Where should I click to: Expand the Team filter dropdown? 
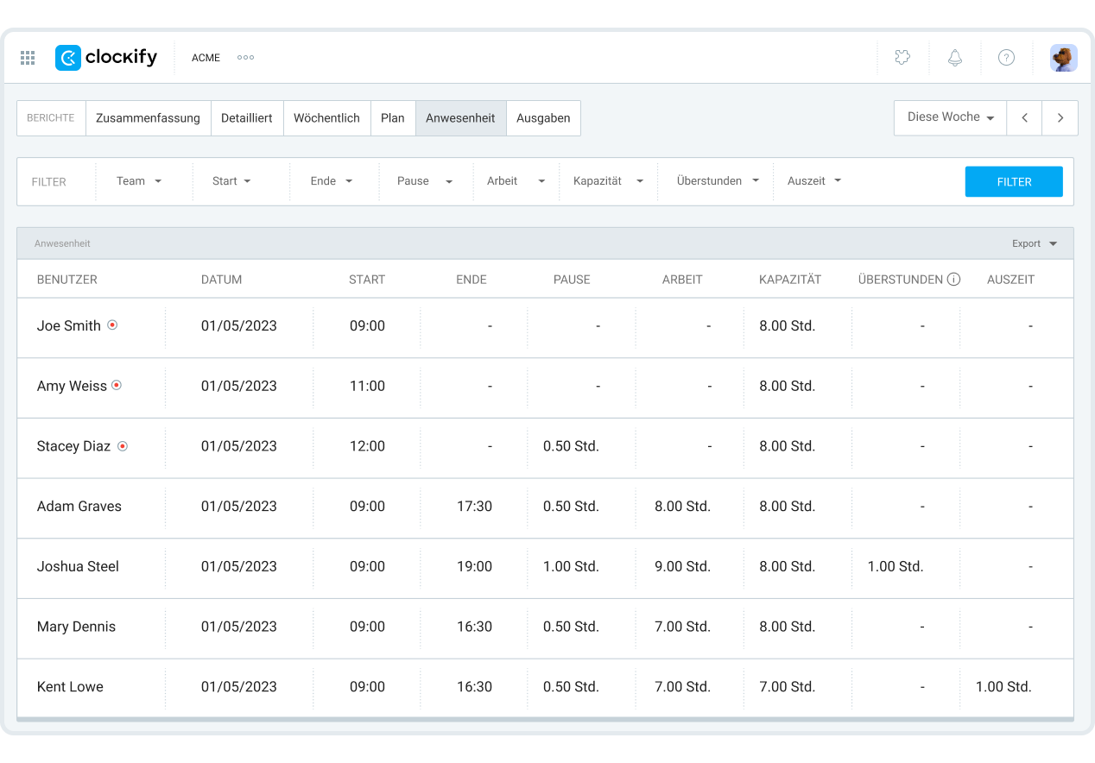139,181
